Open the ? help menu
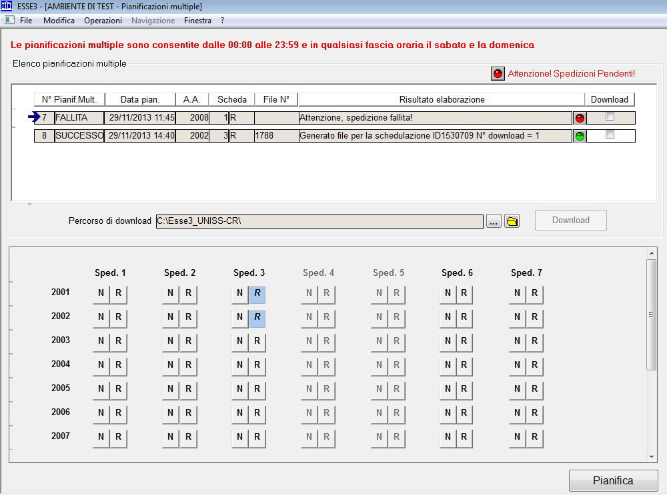 click(223, 21)
